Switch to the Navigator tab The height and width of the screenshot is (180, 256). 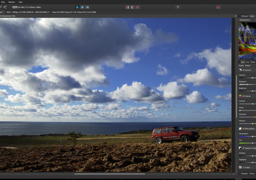tap(244, 174)
